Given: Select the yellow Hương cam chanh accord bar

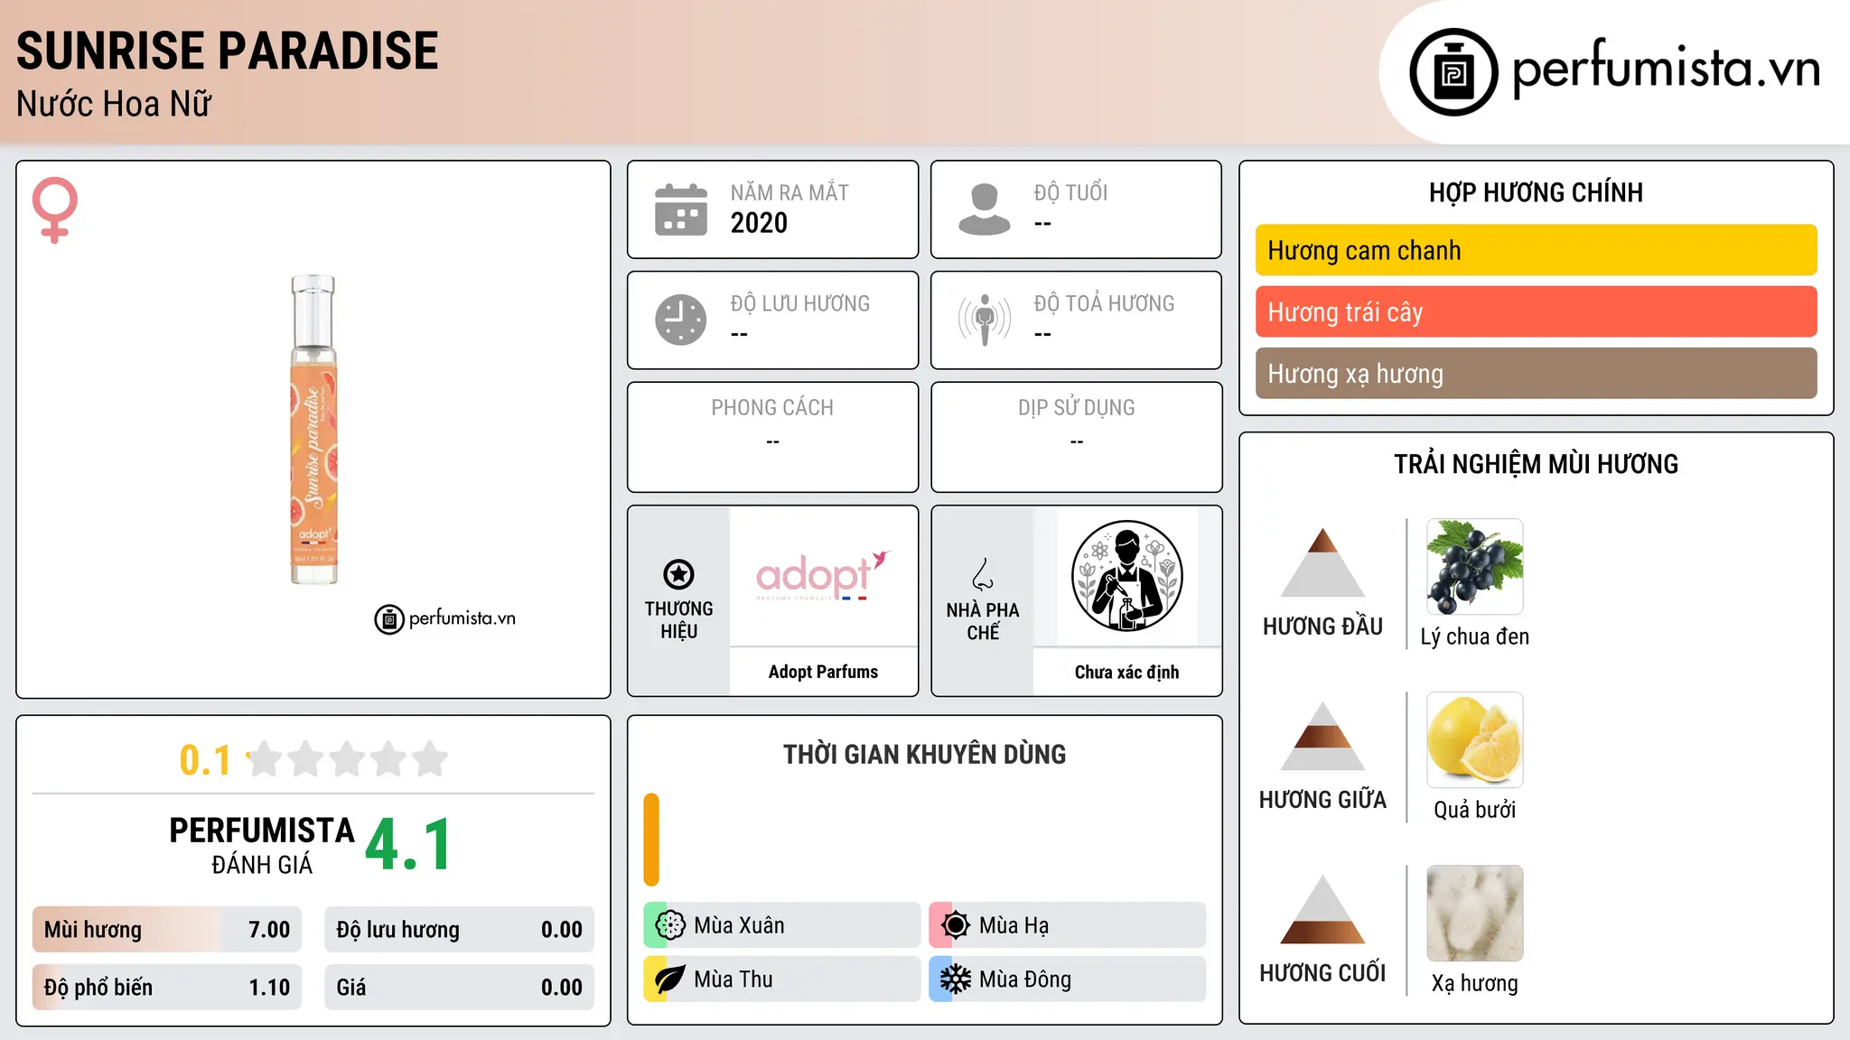Looking at the screenshot, I should point(1537,250).
